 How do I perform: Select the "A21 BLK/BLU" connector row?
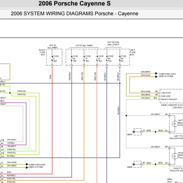pos(8,156)
